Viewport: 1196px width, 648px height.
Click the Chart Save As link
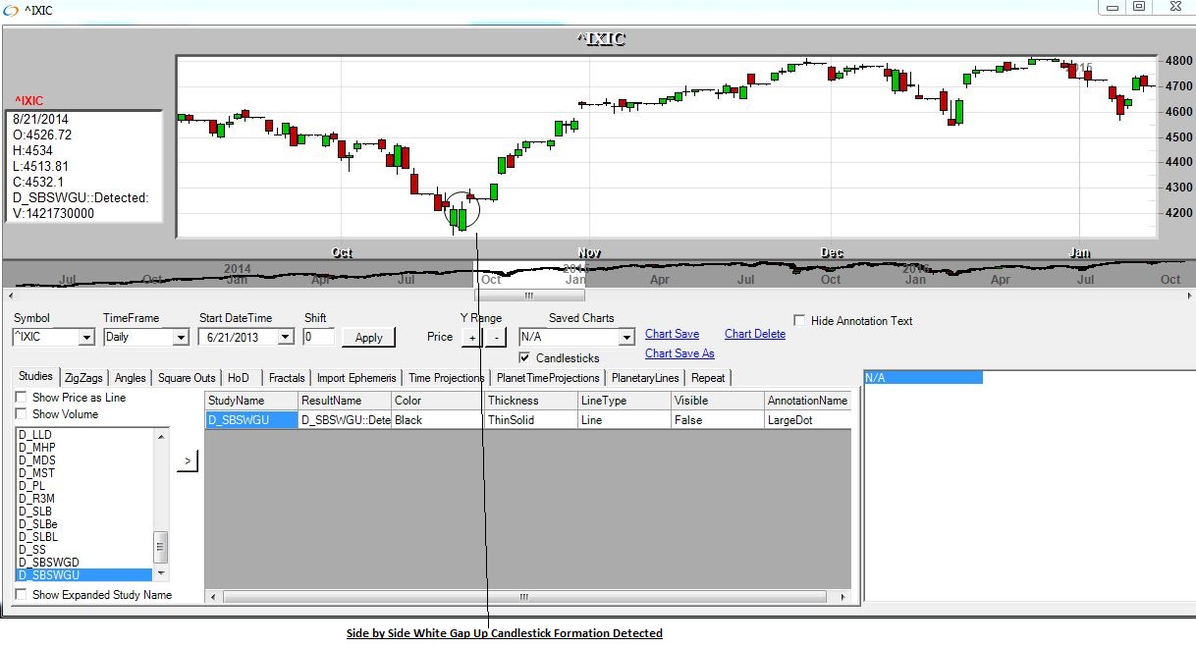(680, 353)
